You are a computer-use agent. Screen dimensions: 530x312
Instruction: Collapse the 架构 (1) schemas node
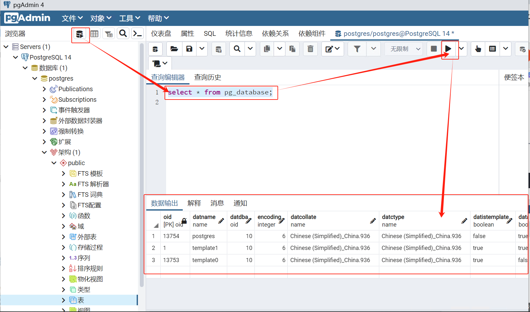click(x=44, y=152)
